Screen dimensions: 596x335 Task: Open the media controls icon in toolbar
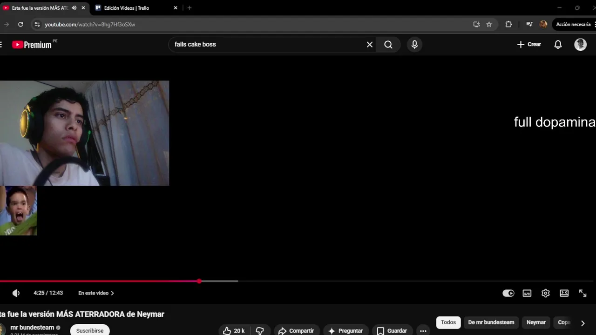click(529, 24)
